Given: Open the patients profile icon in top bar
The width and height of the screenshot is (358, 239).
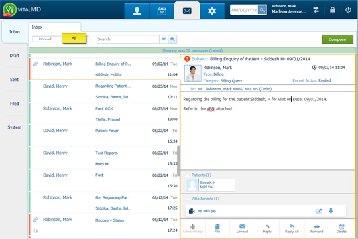Looking at the screenshot, I should tap(137, 11).
